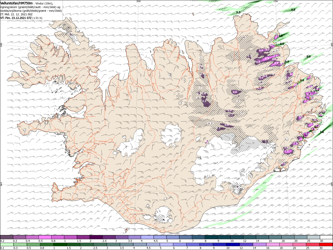Image resolution: width=333 pixels, height=250 pixels.
Task: Pick the white swatch after 30 in upper row
Action: point(326,237)
